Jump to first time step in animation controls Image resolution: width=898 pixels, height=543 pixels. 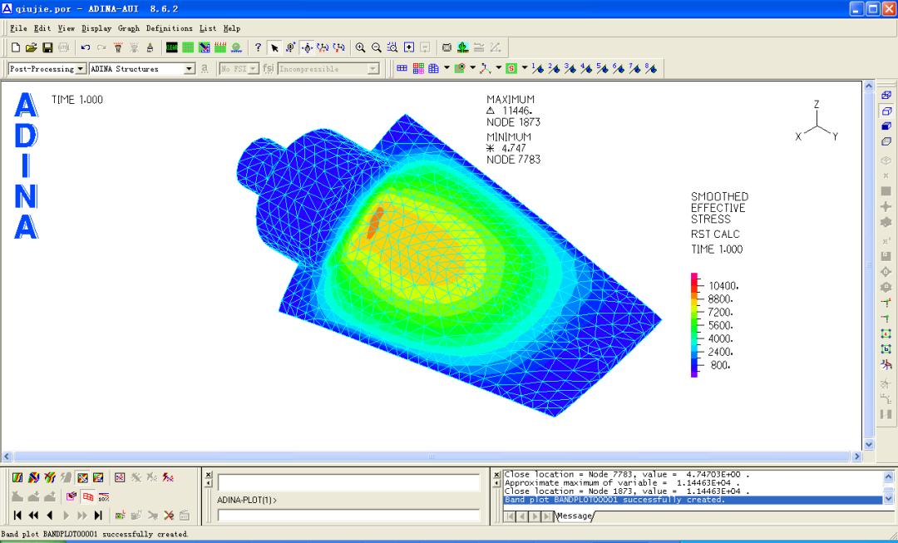click(17, 516)
